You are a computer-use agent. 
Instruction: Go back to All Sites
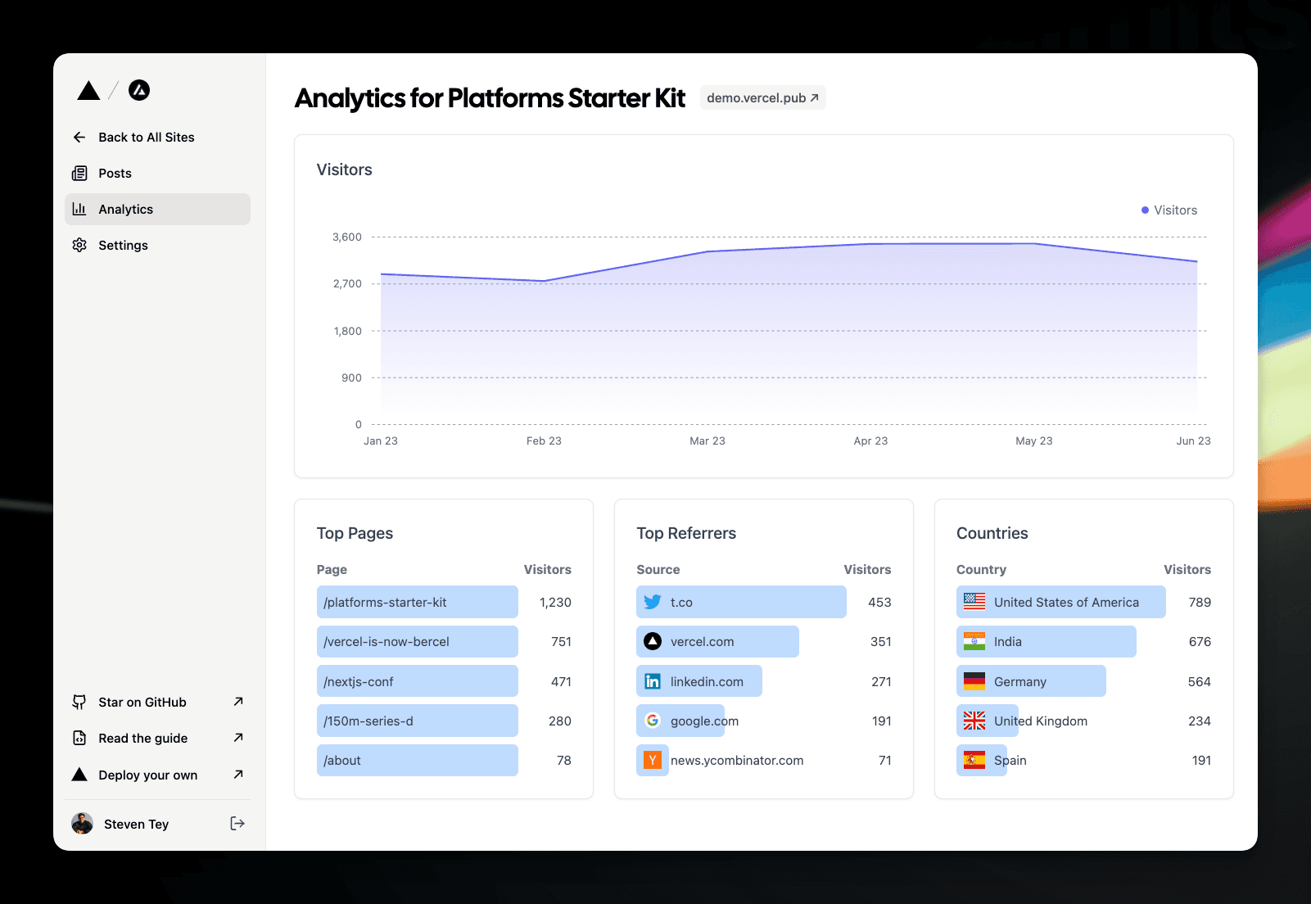click(146, 138)
